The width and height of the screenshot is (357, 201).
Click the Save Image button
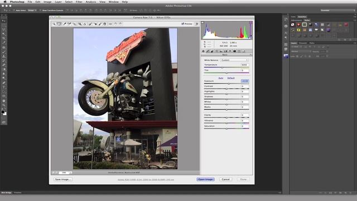pos(63,180)
